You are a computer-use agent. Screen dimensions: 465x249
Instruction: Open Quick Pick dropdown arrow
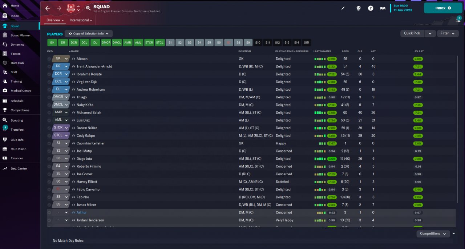click(430, 33)
